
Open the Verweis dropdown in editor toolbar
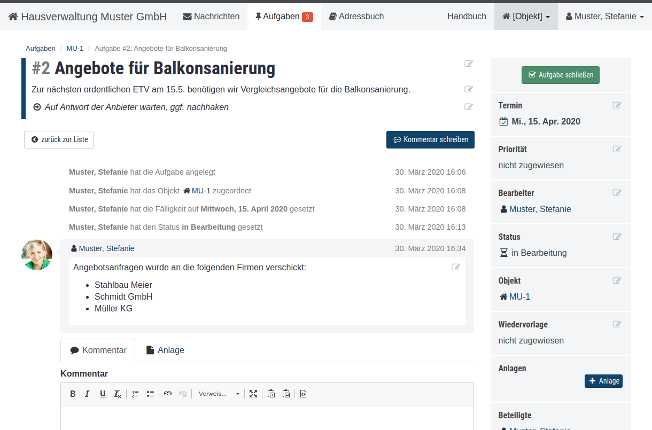[219, 394]
